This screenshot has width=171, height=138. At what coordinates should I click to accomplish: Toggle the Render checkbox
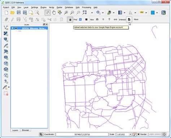pyautogui.click(x=139, y=134)
